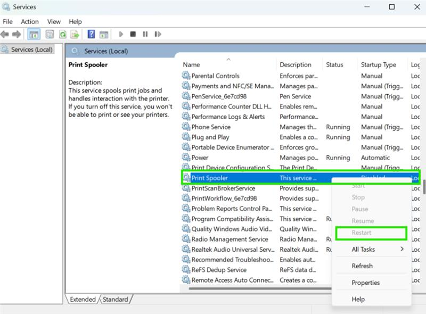Select the Portable Device Enumerator service row
This screenshot has width=426, height=314.
point(300,147)
